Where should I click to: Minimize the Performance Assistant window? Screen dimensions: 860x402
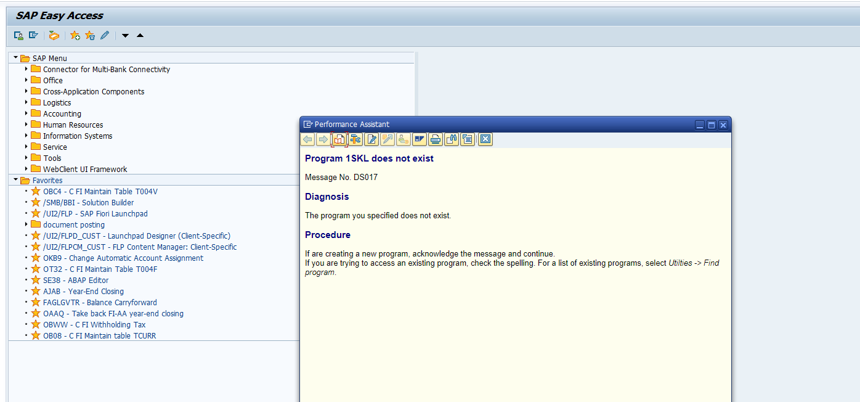pyautogui.click(x=700, y=125)
